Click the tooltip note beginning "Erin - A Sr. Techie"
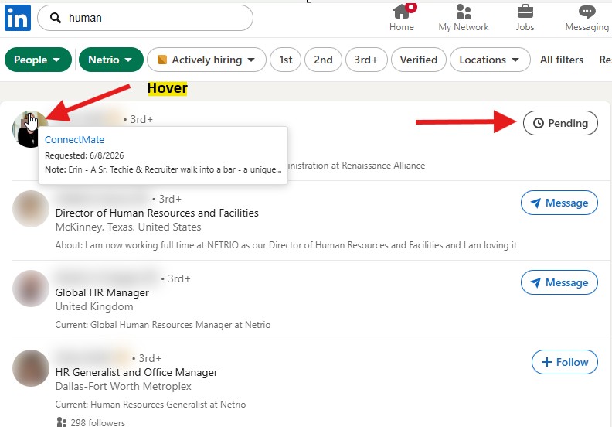 tap(163, 169)
